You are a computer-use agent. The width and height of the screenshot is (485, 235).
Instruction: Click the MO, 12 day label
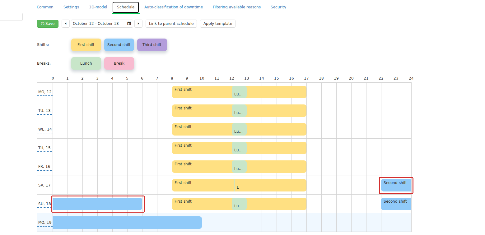point(44,92)
